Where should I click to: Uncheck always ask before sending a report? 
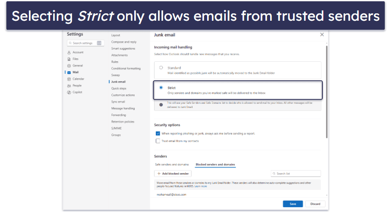click(x=158, y=133)
